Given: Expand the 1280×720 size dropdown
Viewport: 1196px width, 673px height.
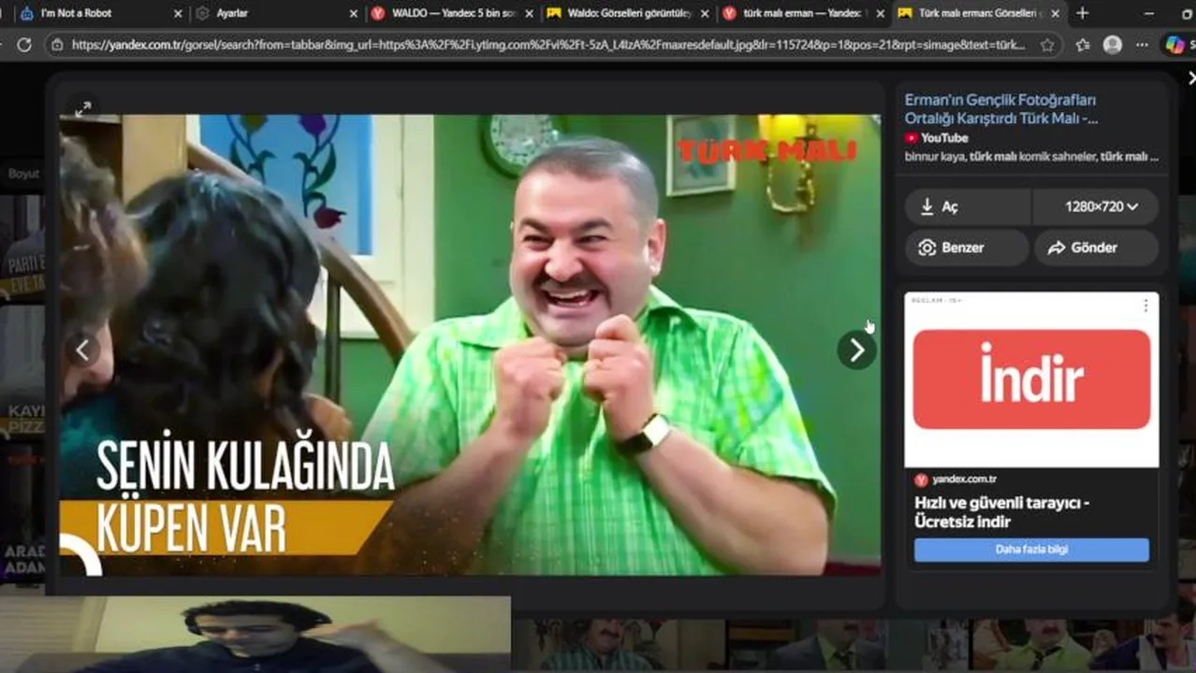Looking at the screenshot, I should pyautogui.click(x=1096, y=207).
